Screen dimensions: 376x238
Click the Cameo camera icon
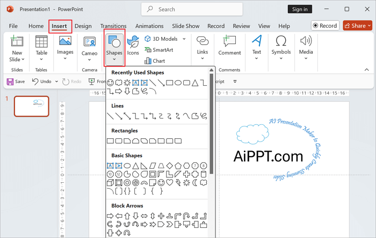tap(90, 42)
